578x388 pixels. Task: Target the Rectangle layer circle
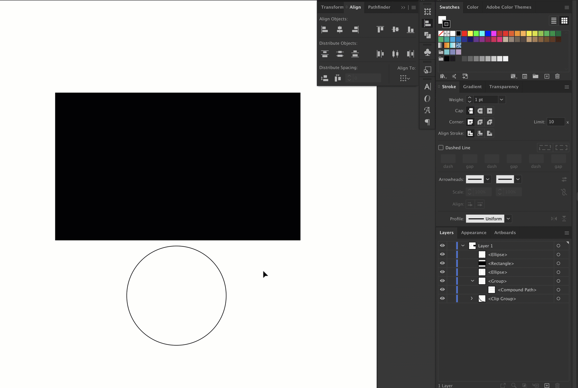click(x=559, y=263)
